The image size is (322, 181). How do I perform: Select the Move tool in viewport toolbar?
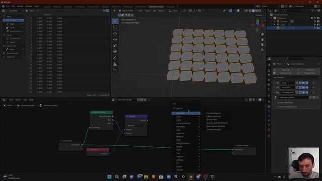pos(115,34)
